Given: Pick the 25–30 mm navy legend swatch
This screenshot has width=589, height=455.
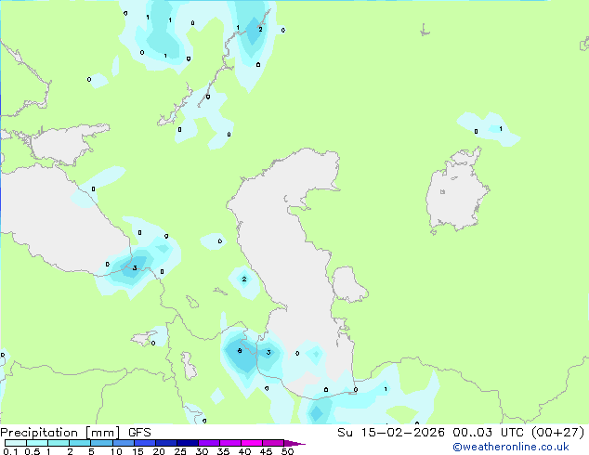Looking at the screenshot, I should [187, 443].
